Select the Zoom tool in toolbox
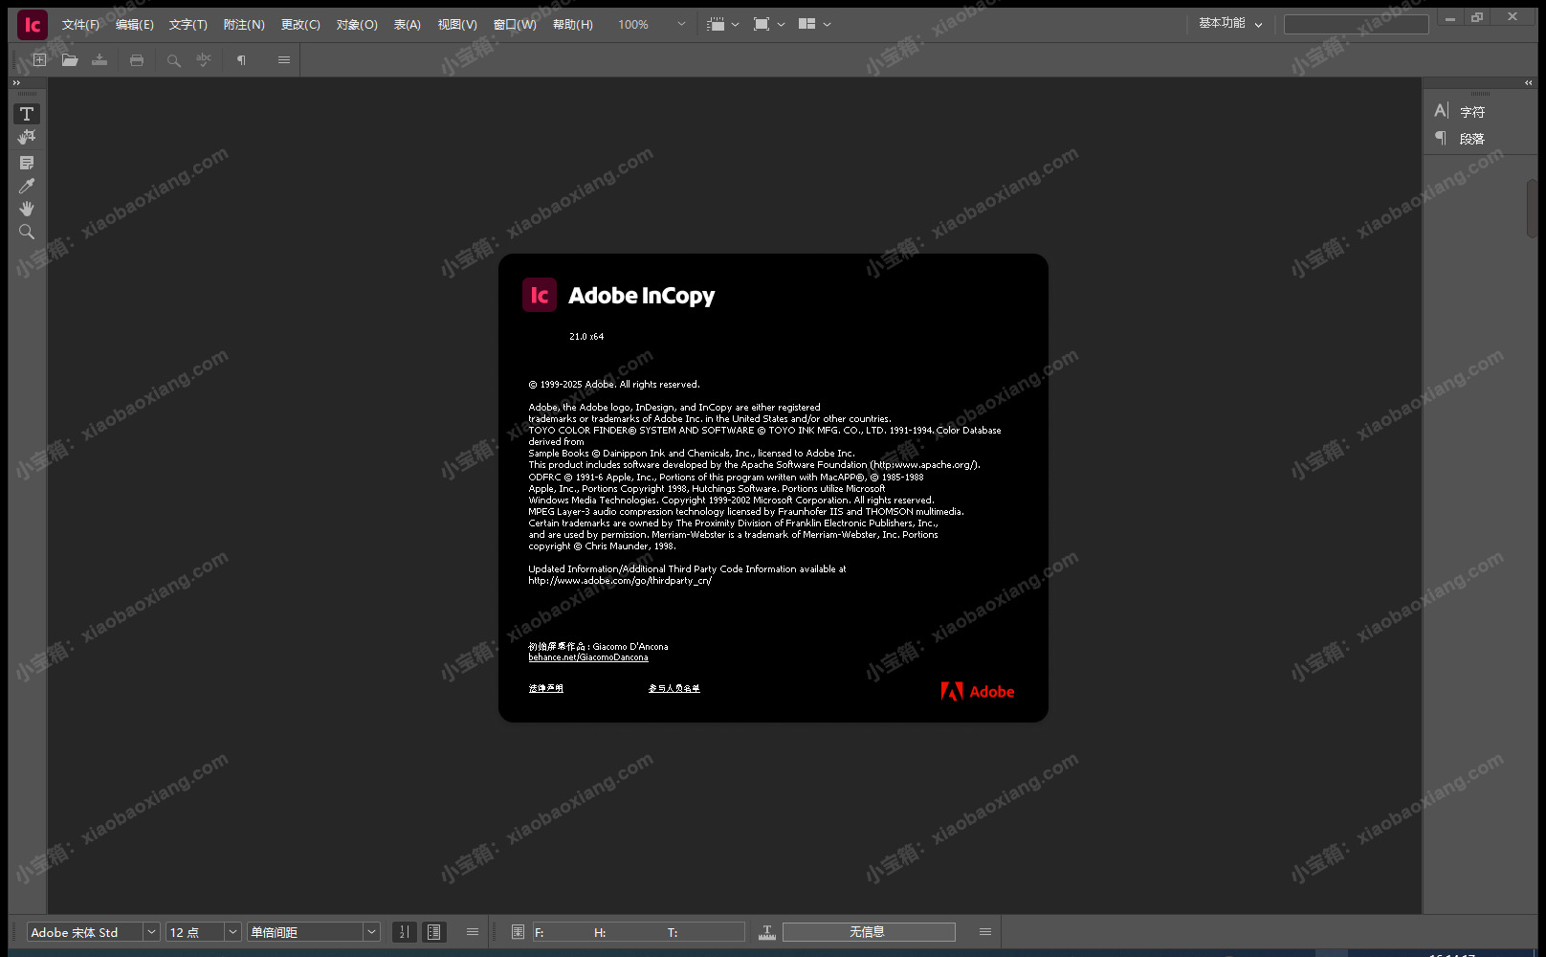 click(x=27, y=233)
